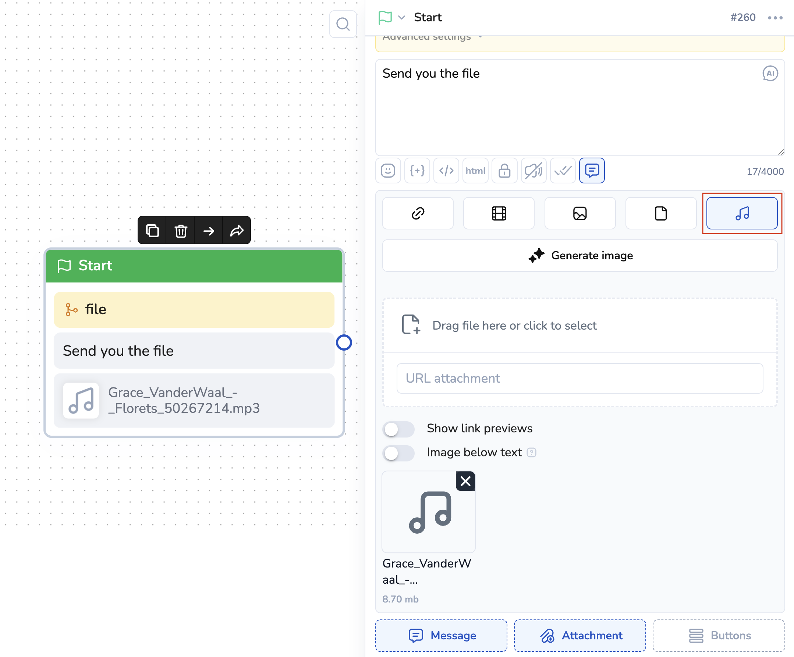This screenshot has width=794, height=657.
Task: Delete the Start block with trash icon
Action: (x=181, y=231)
